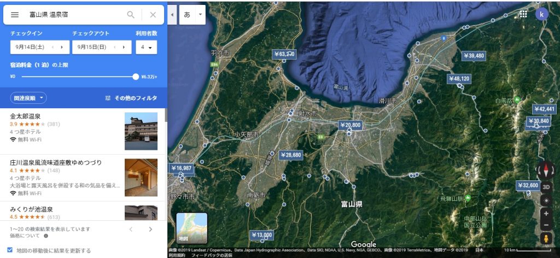Click the nightly price limit slider handle
560x258 pixels.
pos(136,77)
